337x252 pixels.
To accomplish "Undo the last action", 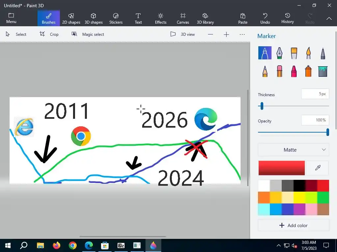I will click(x=265, y=18).
